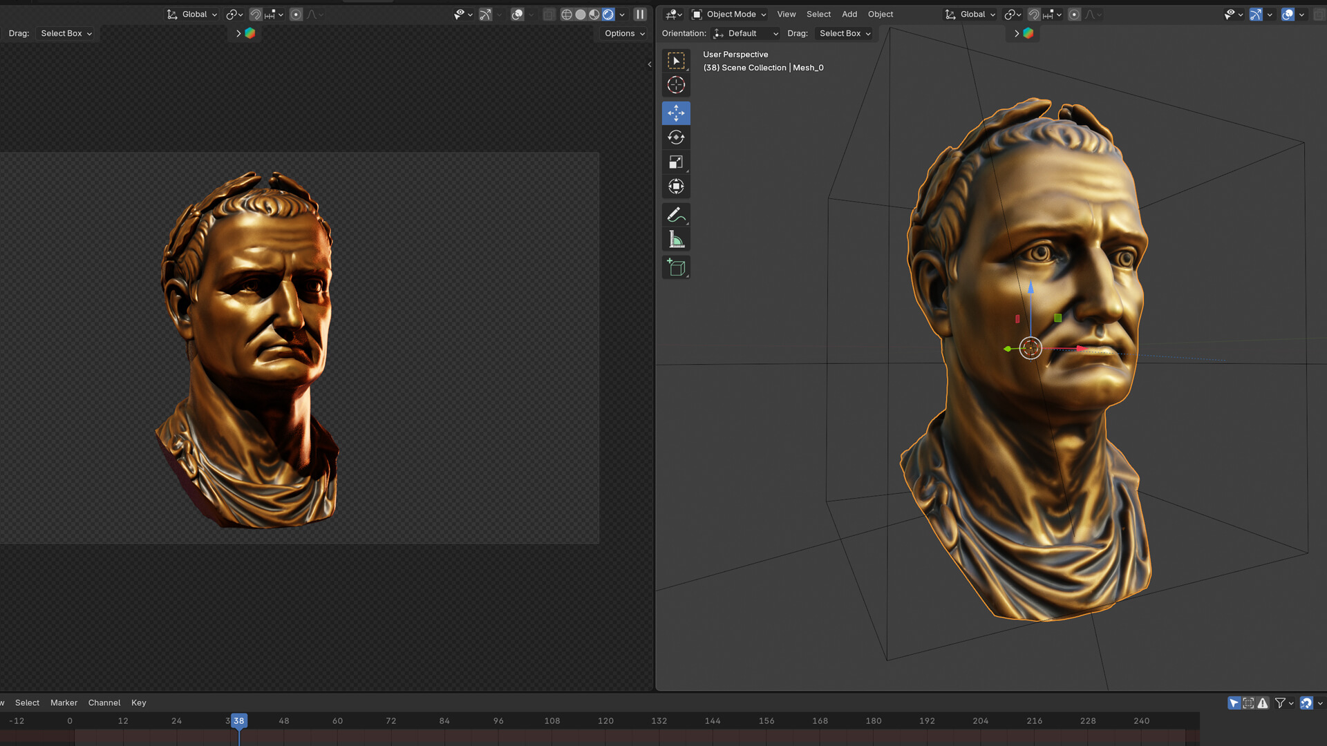Open the Orientation Default dropdown
1327x746 pixels.
746,33
